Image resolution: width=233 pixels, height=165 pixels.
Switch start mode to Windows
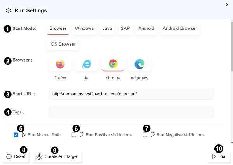pos(84,29)
